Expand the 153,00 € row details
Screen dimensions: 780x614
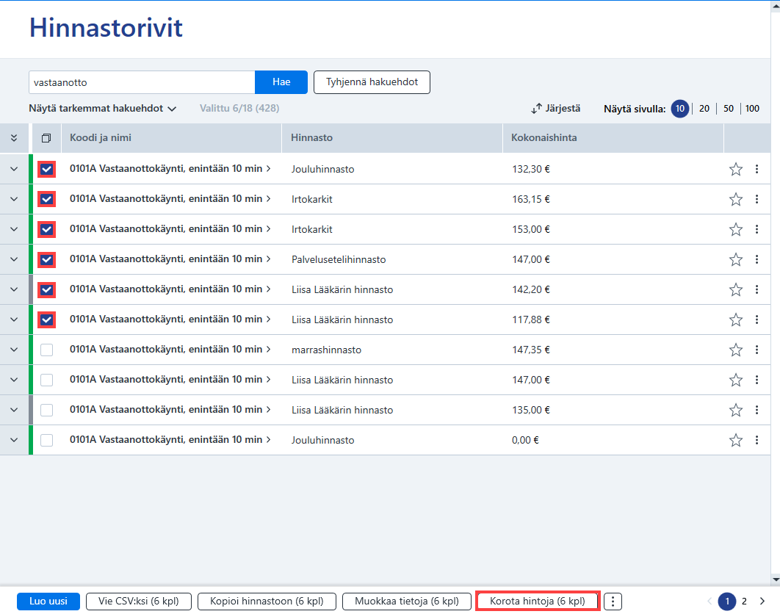click(x=14, y=229)
